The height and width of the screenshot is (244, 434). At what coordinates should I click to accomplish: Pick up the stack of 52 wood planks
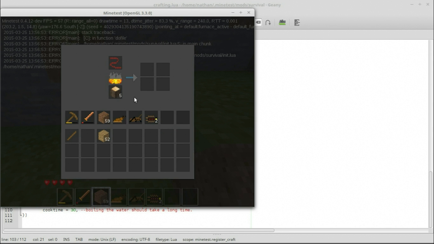pos(104,136)
